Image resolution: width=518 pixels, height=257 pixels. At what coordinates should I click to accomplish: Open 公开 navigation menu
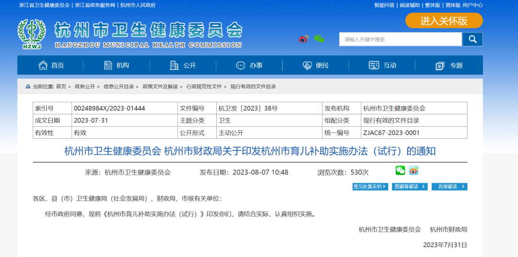click(x=190, y=66)
